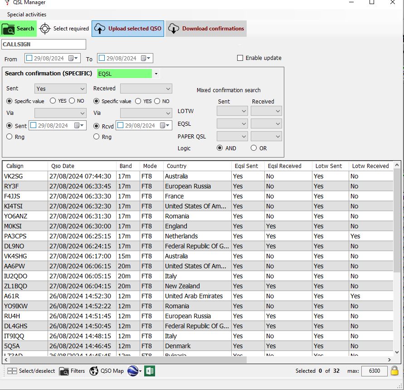Screen dimensions: 404x390
Task: Click table scroll down arrow
Action: [x=397, y=352]
